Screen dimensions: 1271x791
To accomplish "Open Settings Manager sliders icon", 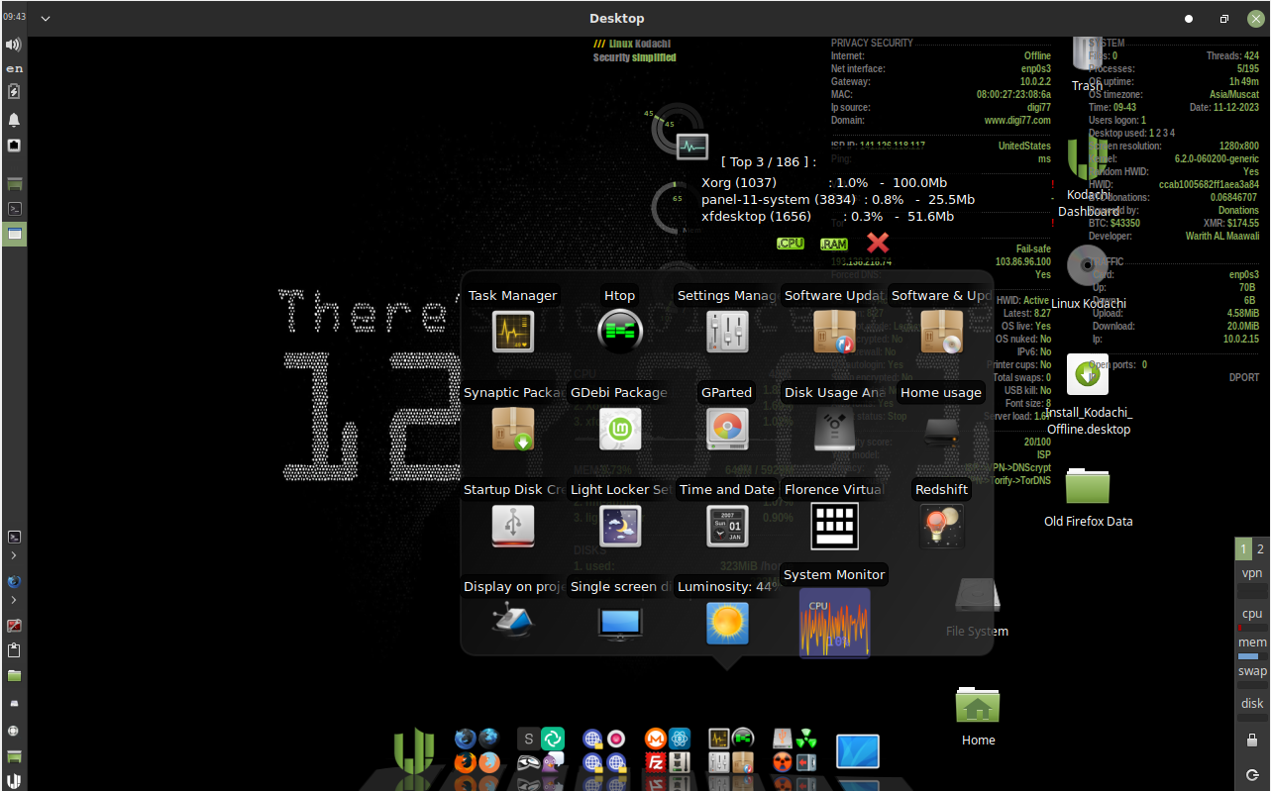I will [727, 332].
